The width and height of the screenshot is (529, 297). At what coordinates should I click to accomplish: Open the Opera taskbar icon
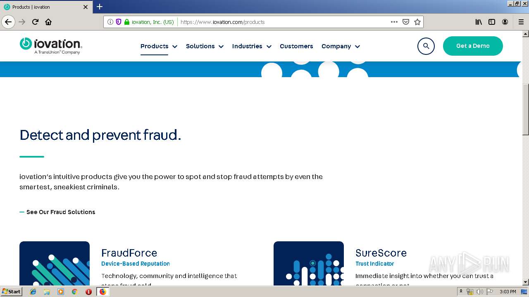[88, 292]
